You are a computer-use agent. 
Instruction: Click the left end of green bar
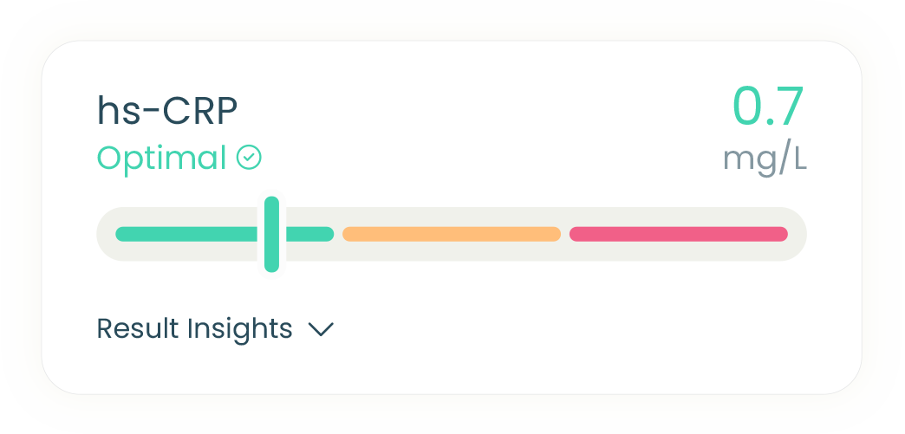[120, 234]
